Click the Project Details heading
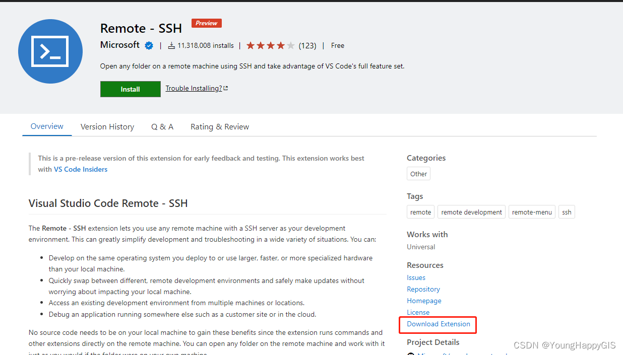Viewport: 623px width, 355px height. pyautogui.click(x=433, y=342)
